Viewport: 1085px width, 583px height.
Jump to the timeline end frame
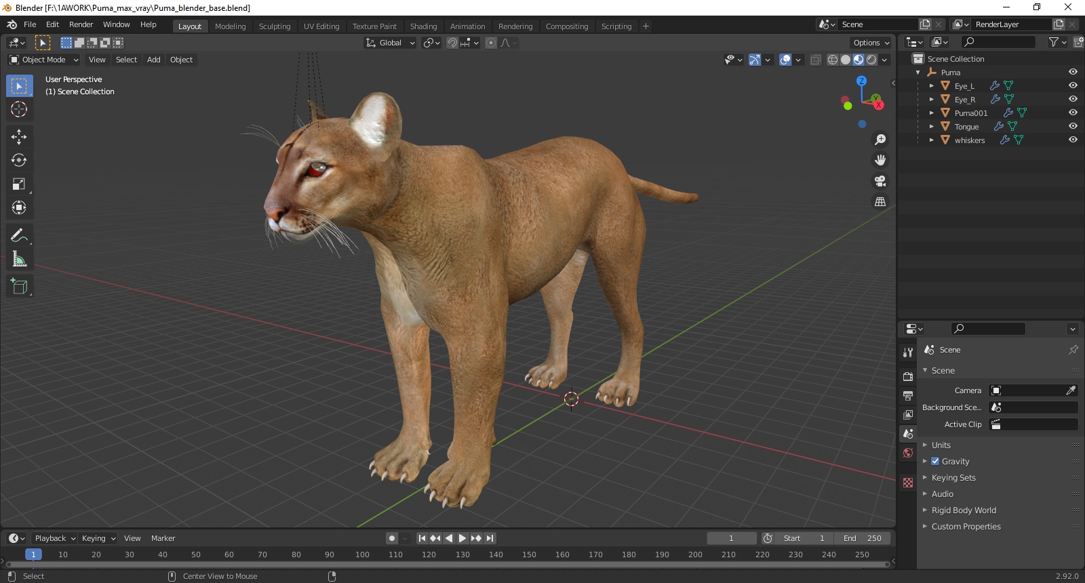(x=490, y=538)
